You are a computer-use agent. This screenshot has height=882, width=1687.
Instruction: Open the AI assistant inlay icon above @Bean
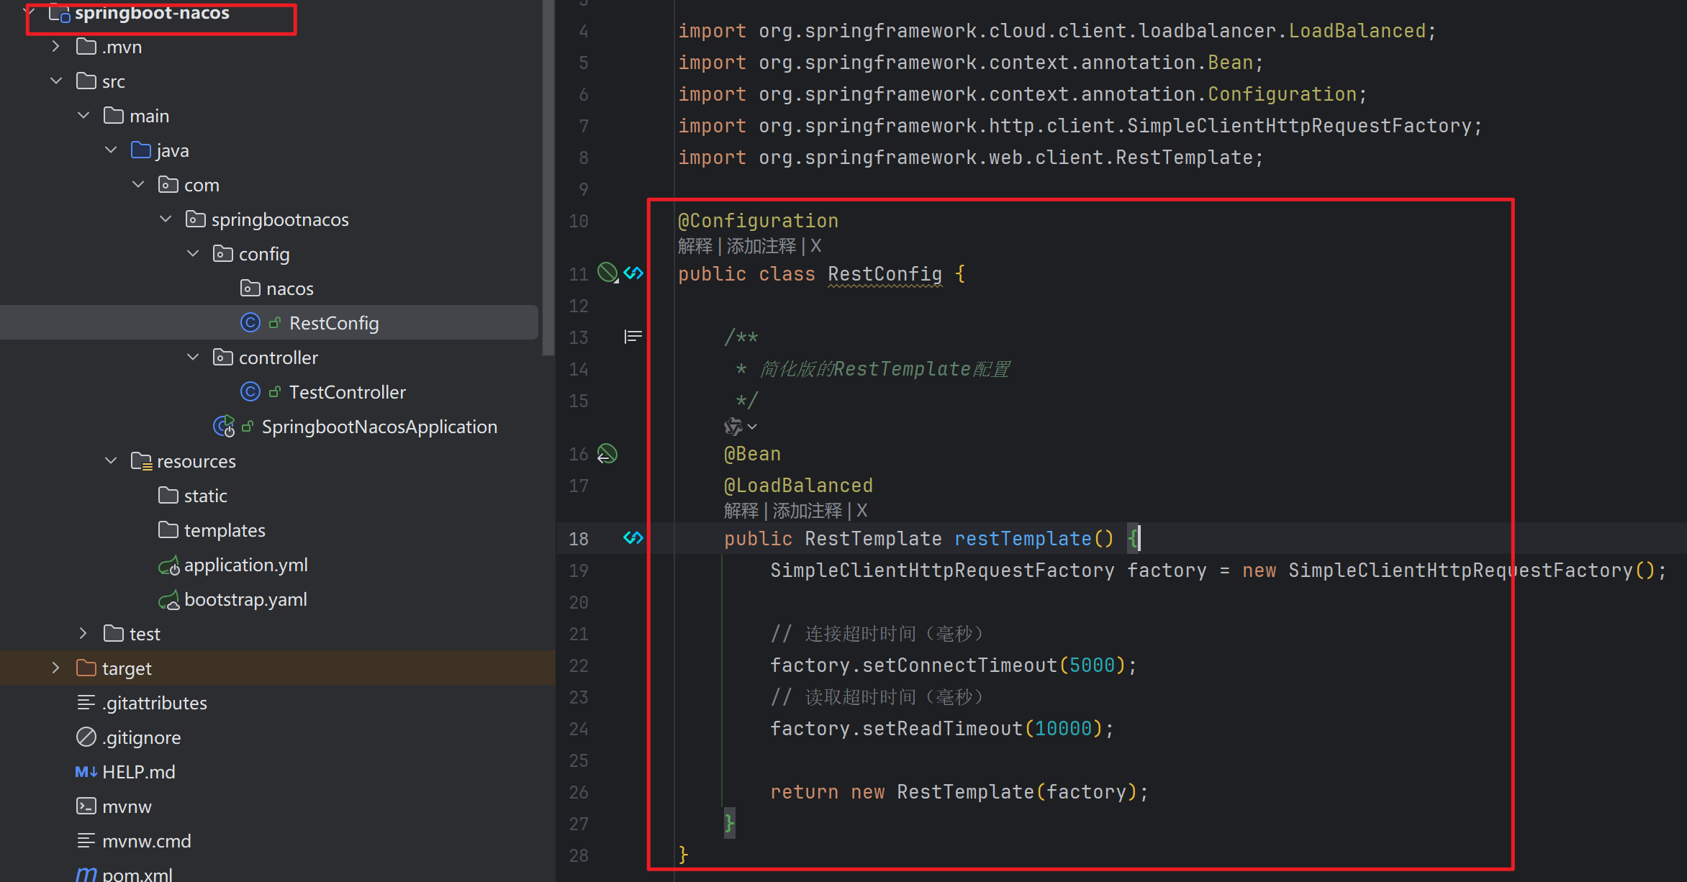click(x=733, y=427)
